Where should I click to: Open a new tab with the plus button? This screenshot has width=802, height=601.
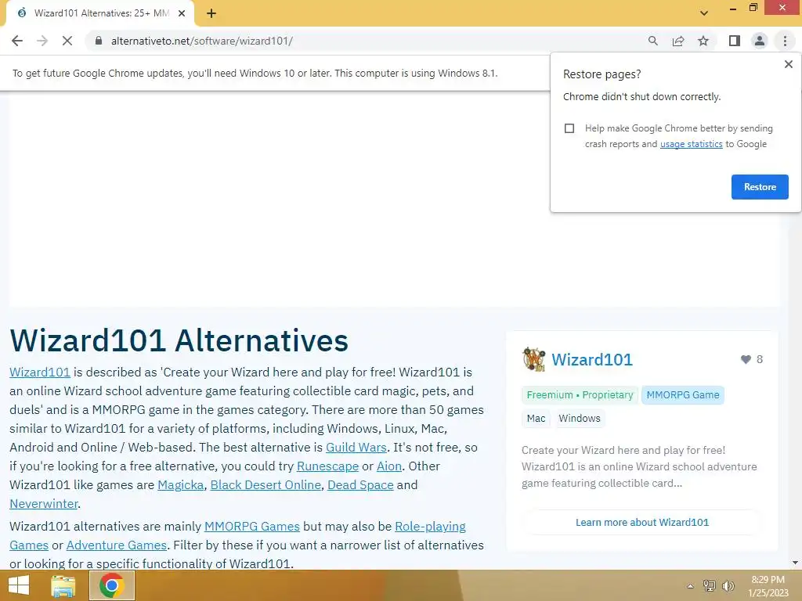(x=211, y=13)
